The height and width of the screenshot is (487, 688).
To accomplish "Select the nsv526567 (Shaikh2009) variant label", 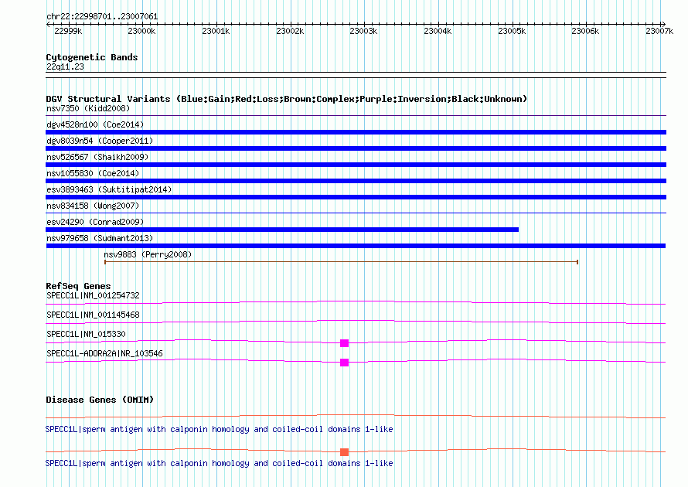I will pos(97,157).
